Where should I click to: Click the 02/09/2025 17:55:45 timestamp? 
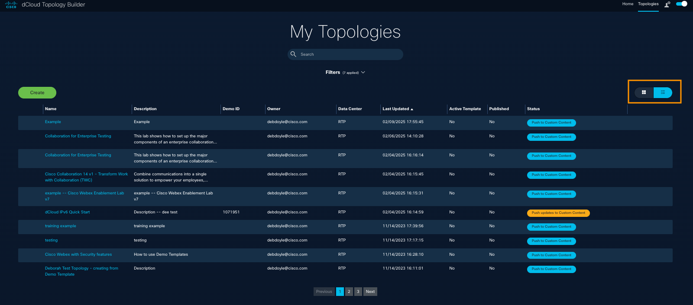pyautogui.click(x=403, y=122)
